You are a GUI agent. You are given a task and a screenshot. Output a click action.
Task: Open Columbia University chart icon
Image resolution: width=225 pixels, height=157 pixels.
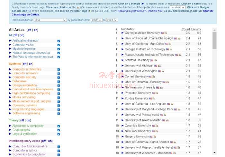[x=157, y=126]
